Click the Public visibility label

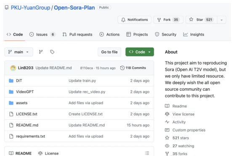104,8
